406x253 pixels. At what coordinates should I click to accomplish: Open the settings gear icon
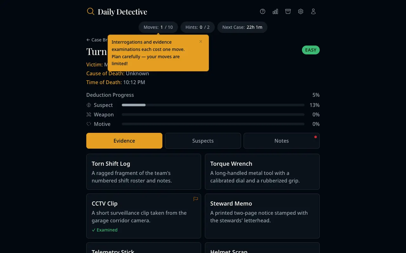tap(301, 11)
